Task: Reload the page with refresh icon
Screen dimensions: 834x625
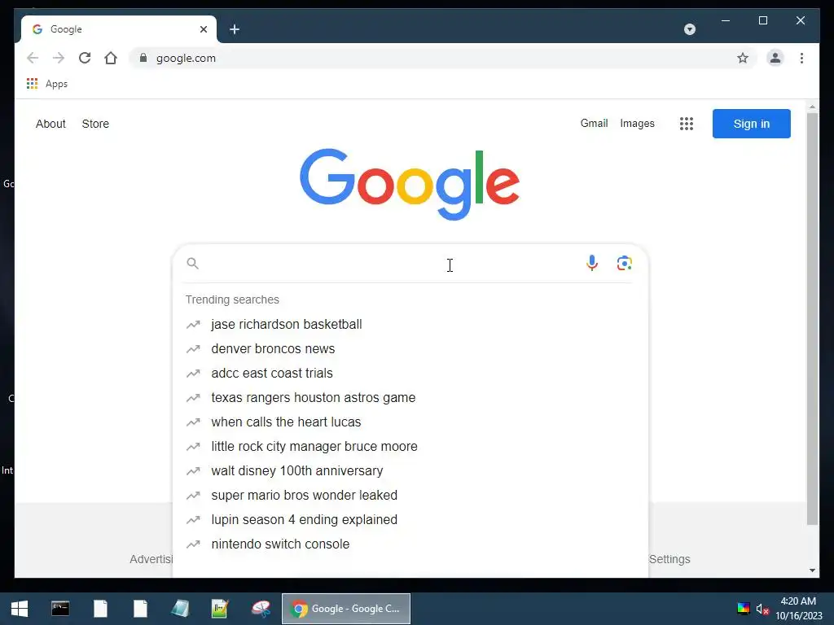Action: click(85, 58)
